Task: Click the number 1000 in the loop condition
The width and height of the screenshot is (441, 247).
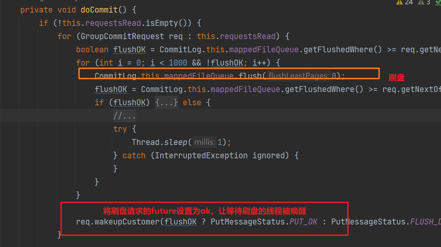Action: (x=178, y=63)
